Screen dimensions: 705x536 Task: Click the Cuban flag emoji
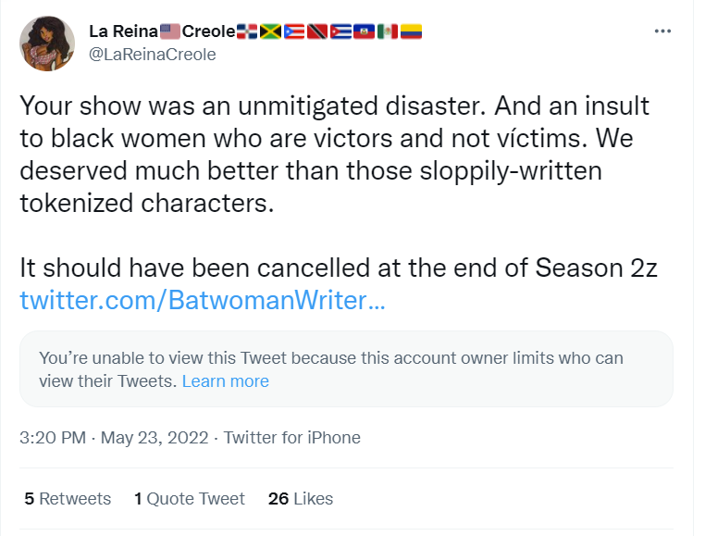pyautogui.click(x=340, y=31)
